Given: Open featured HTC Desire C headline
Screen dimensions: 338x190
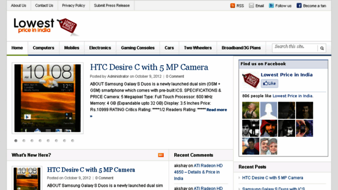Looking at the screenshot, I should (149, 67).
